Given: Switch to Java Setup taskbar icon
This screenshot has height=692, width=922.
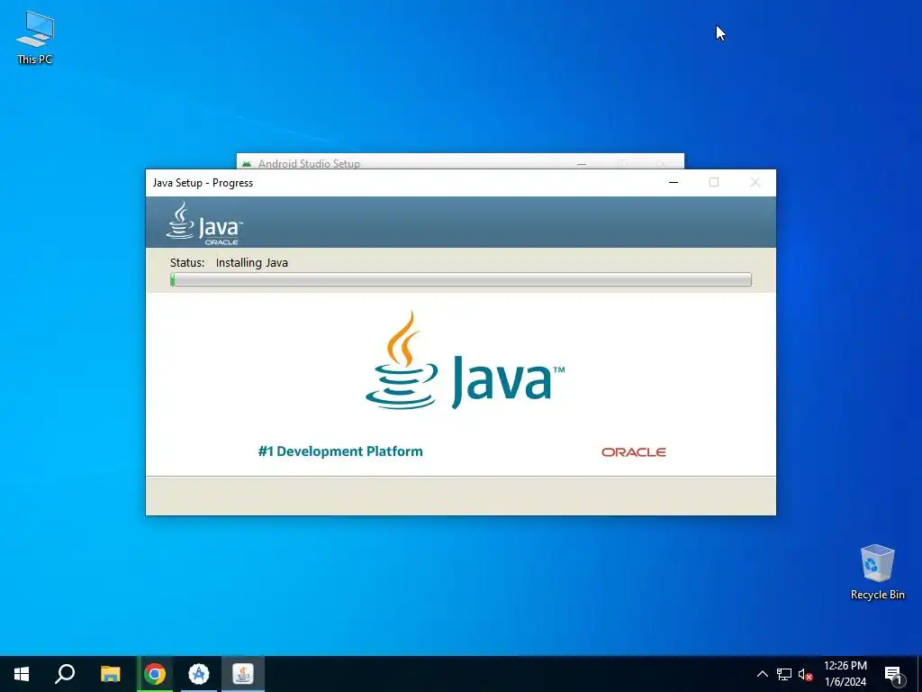Looking at the screenshot, I should [x=243, y=674].
